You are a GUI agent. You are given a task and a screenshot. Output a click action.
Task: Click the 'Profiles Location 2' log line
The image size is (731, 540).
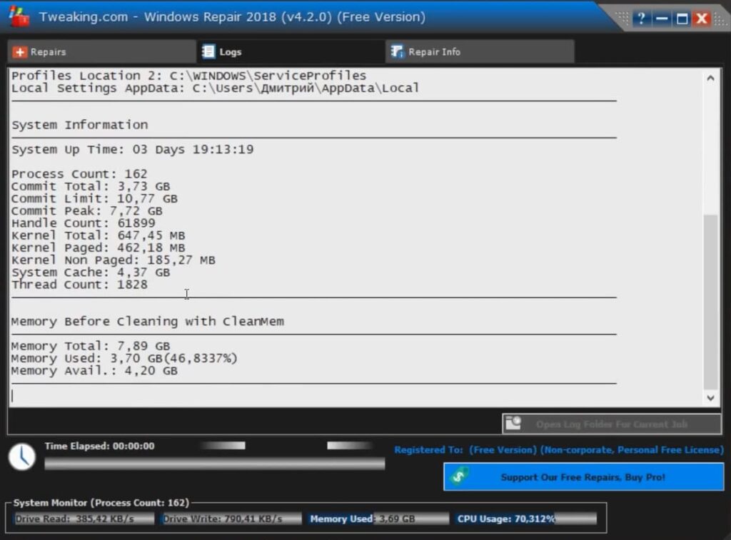pos(188,76)
